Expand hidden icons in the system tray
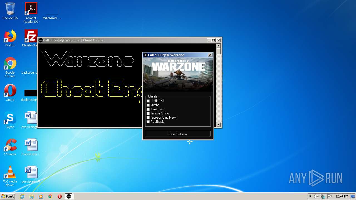 [310, 196]
